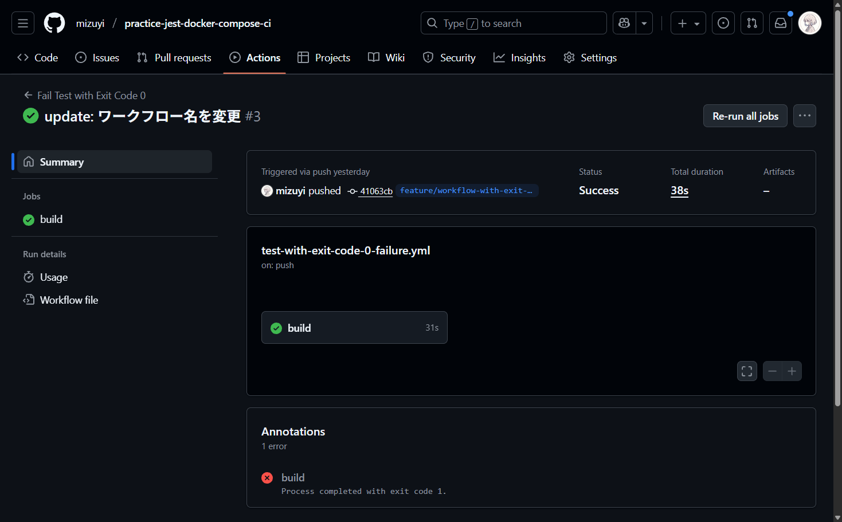Zoom in the workflow graph
This screenshot has width=842, height=522.
pyautogui.click(x=792, y=371)
